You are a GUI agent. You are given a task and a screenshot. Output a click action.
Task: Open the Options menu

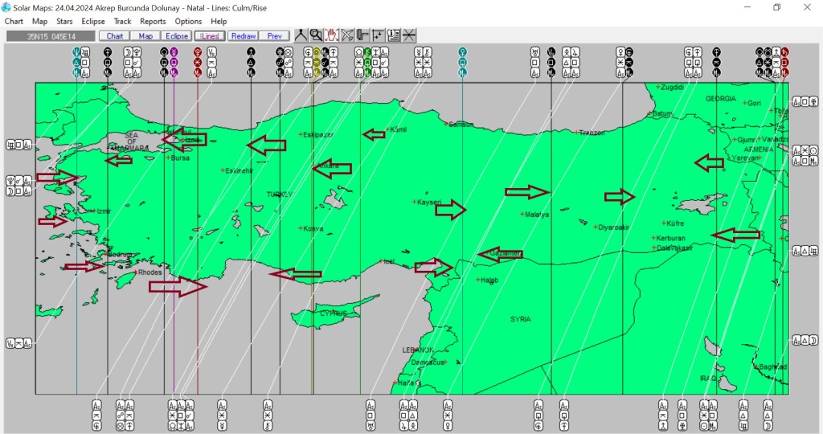[x=188, y=22]
